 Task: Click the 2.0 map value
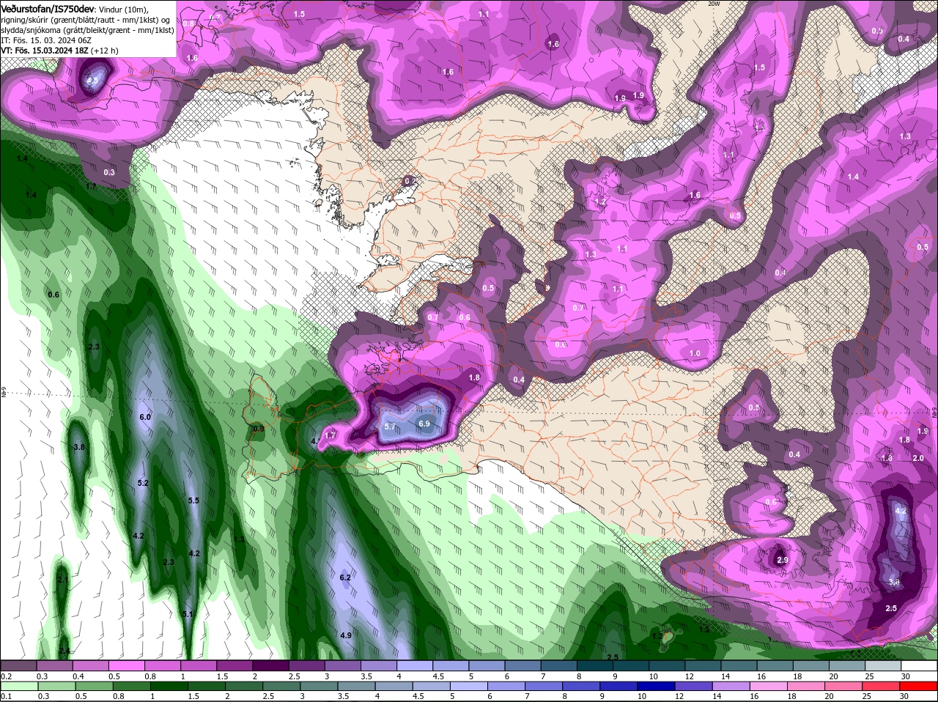(918, 458)
